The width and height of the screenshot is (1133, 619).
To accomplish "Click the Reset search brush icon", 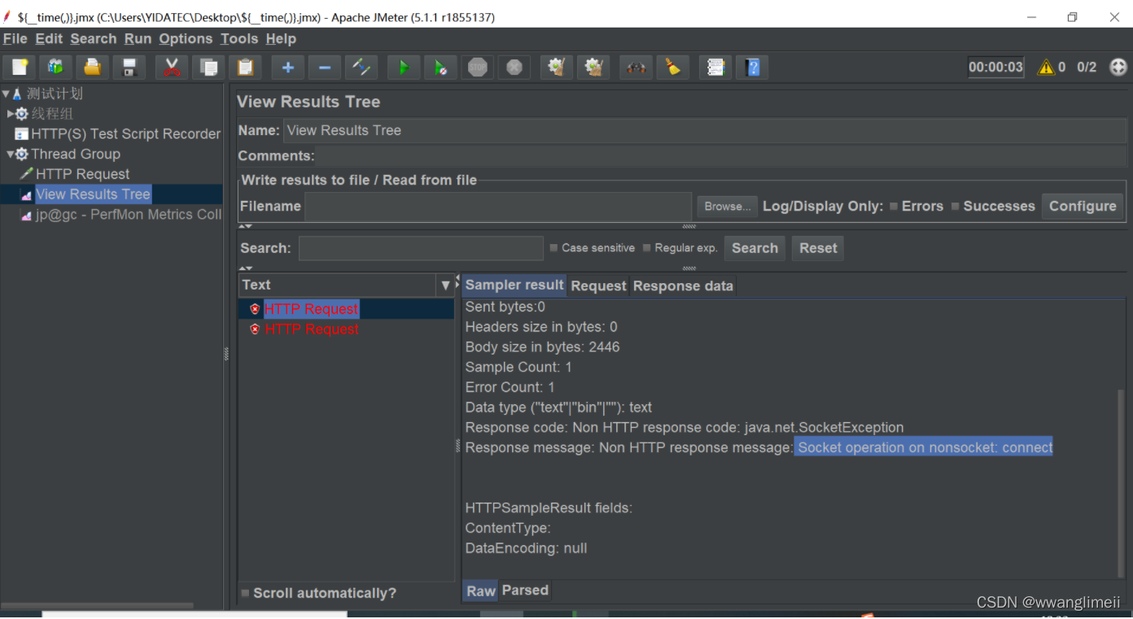I will [x=672, y=68].
